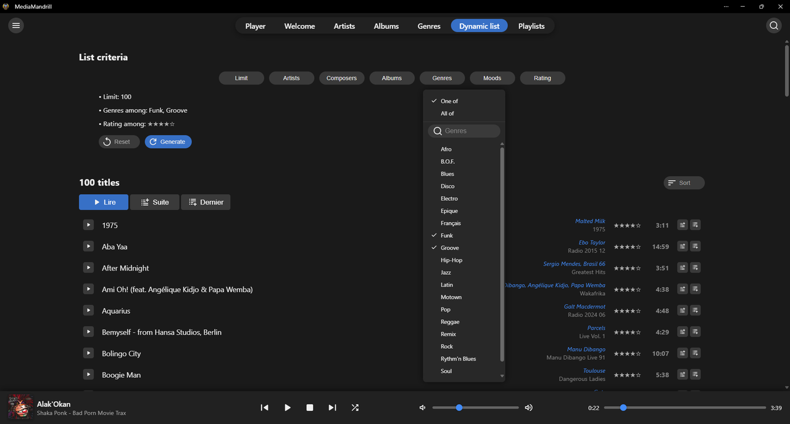790x424 pixels.
Task: Adjust the volume slider handle
Action: 459,407
